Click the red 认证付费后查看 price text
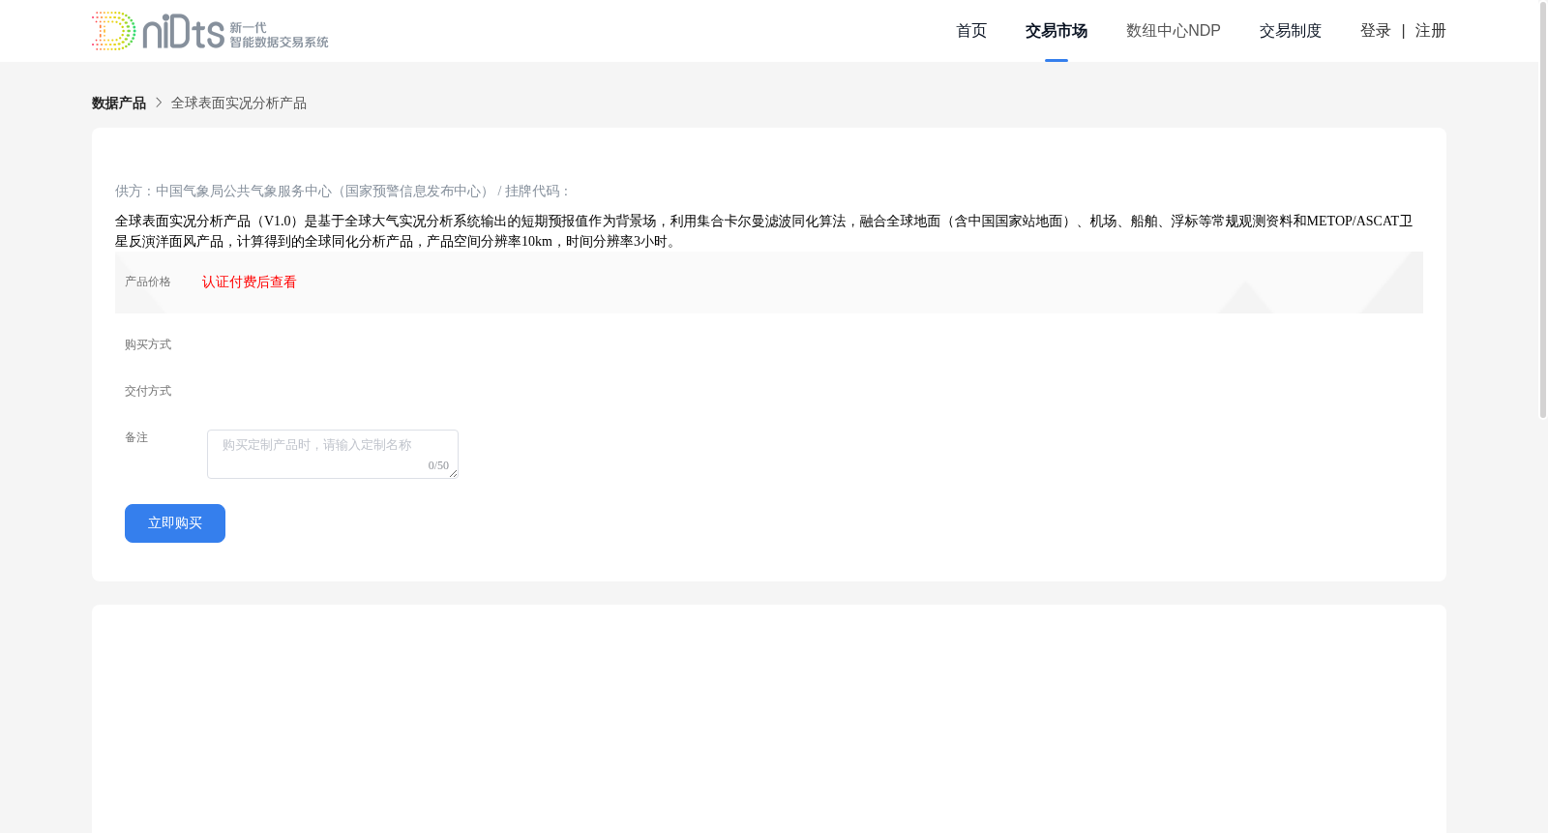1548x833 pixels. pyautogui.click(x=250, y=283)
